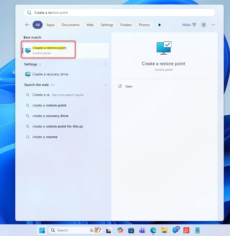Show more filters with the play arrow
Viewport: 230px width, 236px height.
pos(160,25)
